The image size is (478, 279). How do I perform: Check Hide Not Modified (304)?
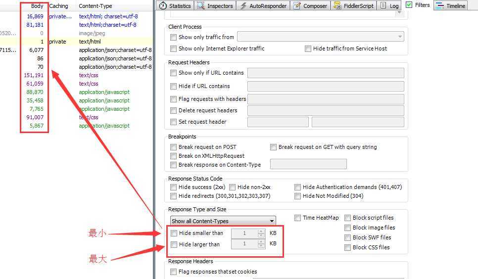(x=297, y=196)
